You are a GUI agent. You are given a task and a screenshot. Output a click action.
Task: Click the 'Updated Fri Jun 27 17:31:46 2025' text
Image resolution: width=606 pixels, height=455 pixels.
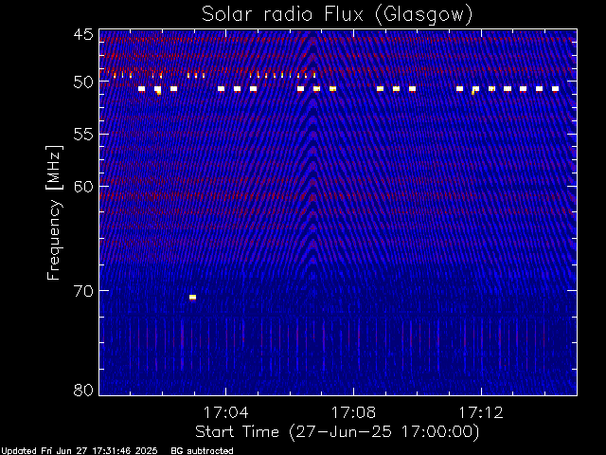[x=80, y=451]
